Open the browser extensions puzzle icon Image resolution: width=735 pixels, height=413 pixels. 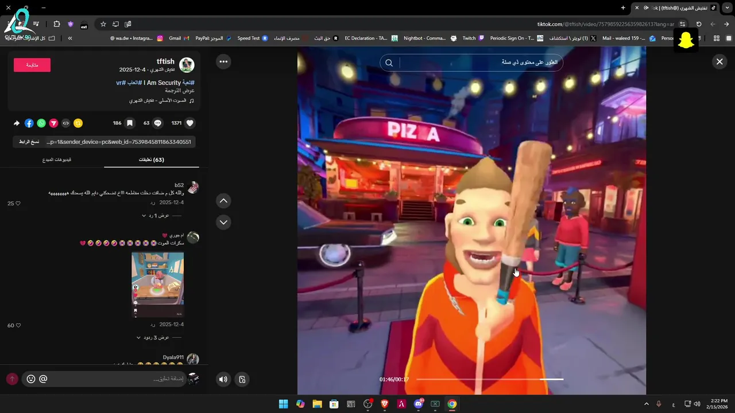57,24
